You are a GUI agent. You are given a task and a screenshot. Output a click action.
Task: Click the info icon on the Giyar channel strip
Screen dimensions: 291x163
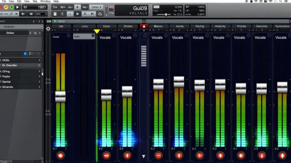tap(114, 35)
